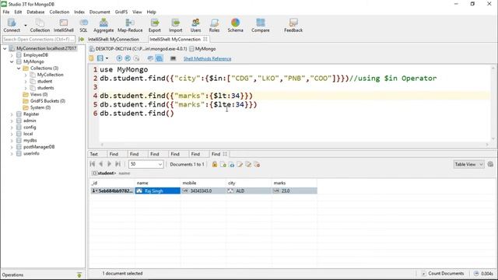The height and width of the screenshot is (280, 498).
Task: Click the second run icon in shell toolbar
Action: click(128, 58)
